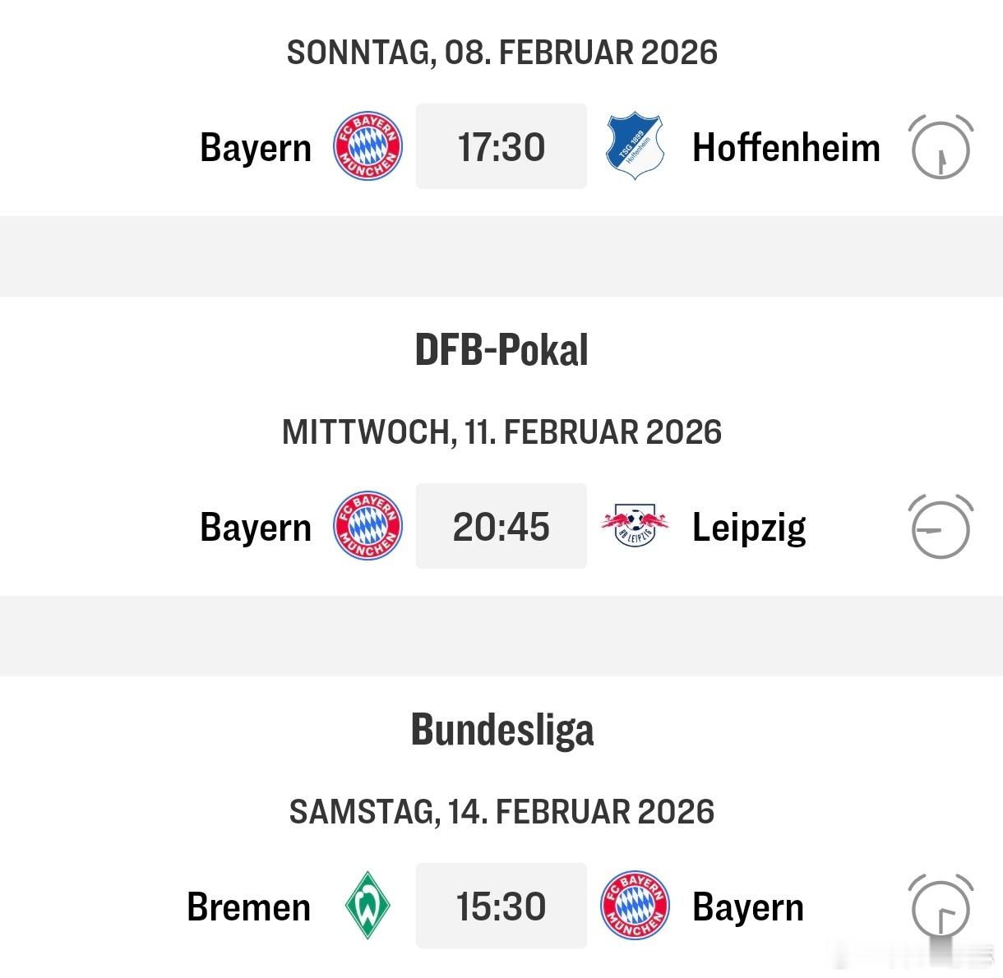Click the Samstag, 14. Februar 2026 date
Image resolution: width=1003 pixels, height=978 pixels.
501,812
